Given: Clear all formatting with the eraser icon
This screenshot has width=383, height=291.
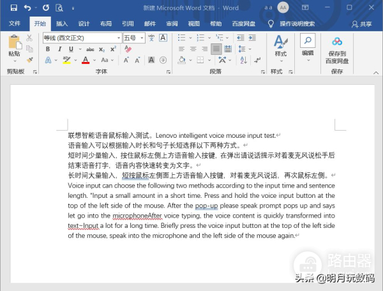Looking at the screenshot, I should tap(128, 49).
